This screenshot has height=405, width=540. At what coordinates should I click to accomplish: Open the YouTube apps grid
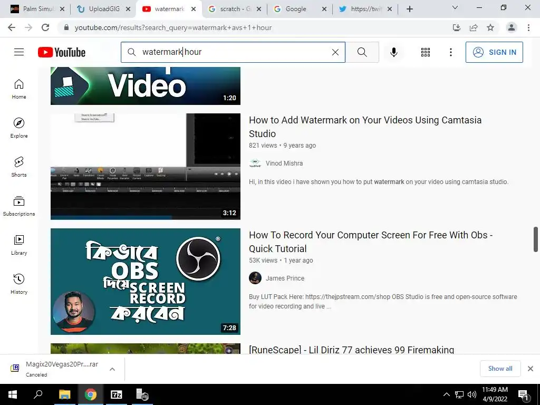point(426,52)
